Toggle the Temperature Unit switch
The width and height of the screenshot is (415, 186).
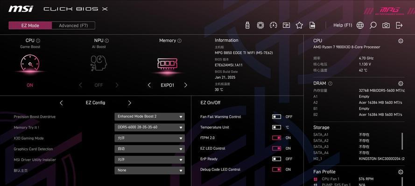276,127
